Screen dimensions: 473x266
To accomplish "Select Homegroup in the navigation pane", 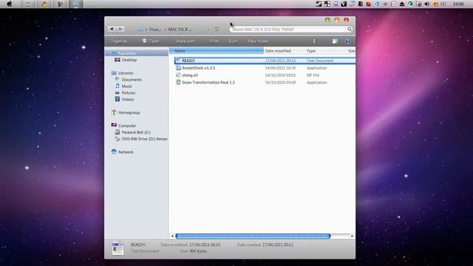I will point(129,112).
